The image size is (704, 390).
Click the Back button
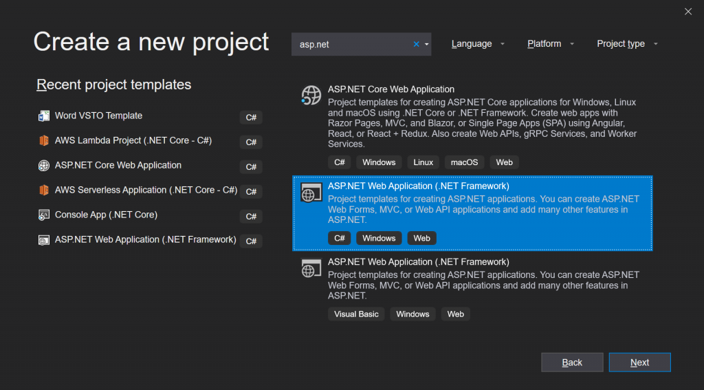572,362
